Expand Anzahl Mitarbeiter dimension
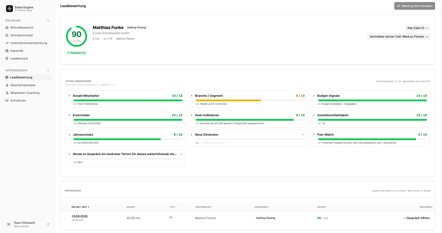This screenshot has width=442, height=233. [69, 96]
